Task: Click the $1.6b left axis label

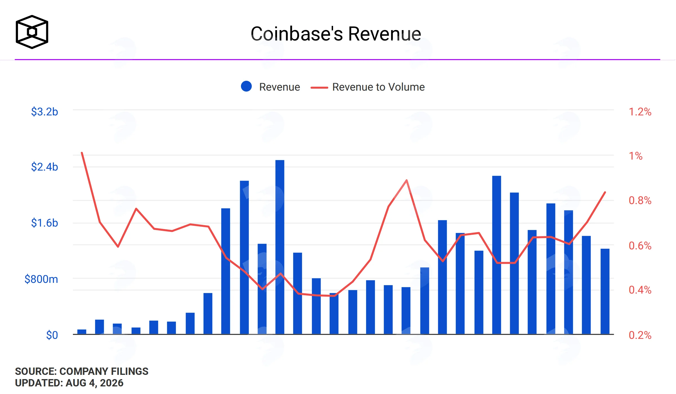Action: (x=44, y=223)
